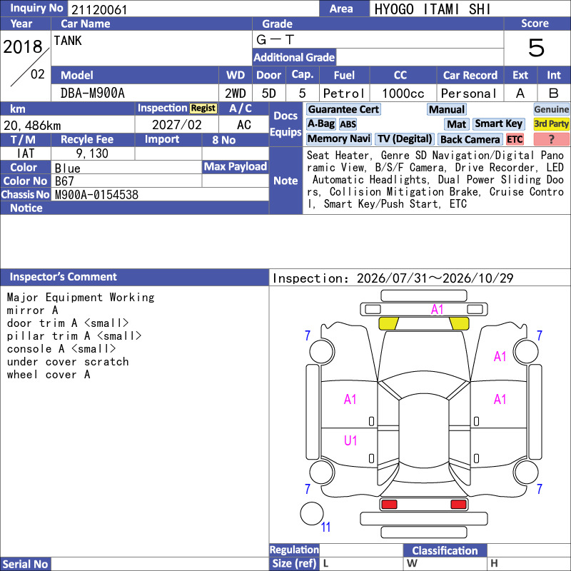The image size is (571, 571).
Task: Click the Chassis No value M900A-0154538
Action: [x=96, y=195]
